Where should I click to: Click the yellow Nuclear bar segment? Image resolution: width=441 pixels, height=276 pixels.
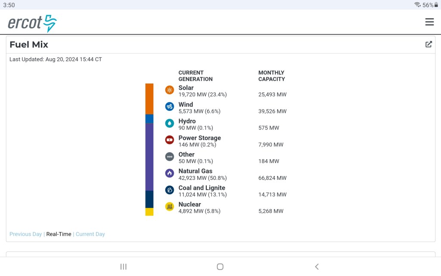[149, 212]
